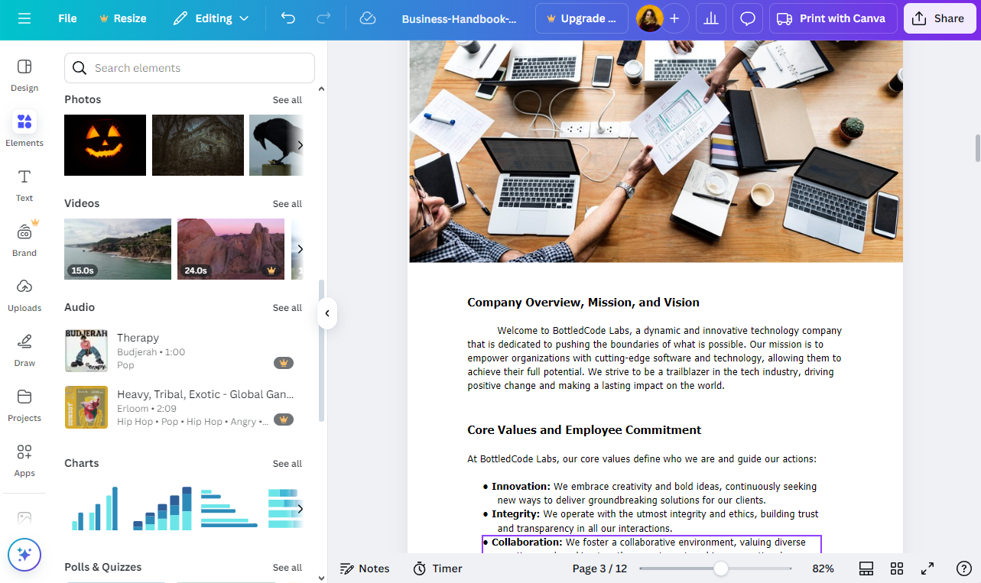
Task: Select the Collaboration bullet text box
Action: coord(651,544)
